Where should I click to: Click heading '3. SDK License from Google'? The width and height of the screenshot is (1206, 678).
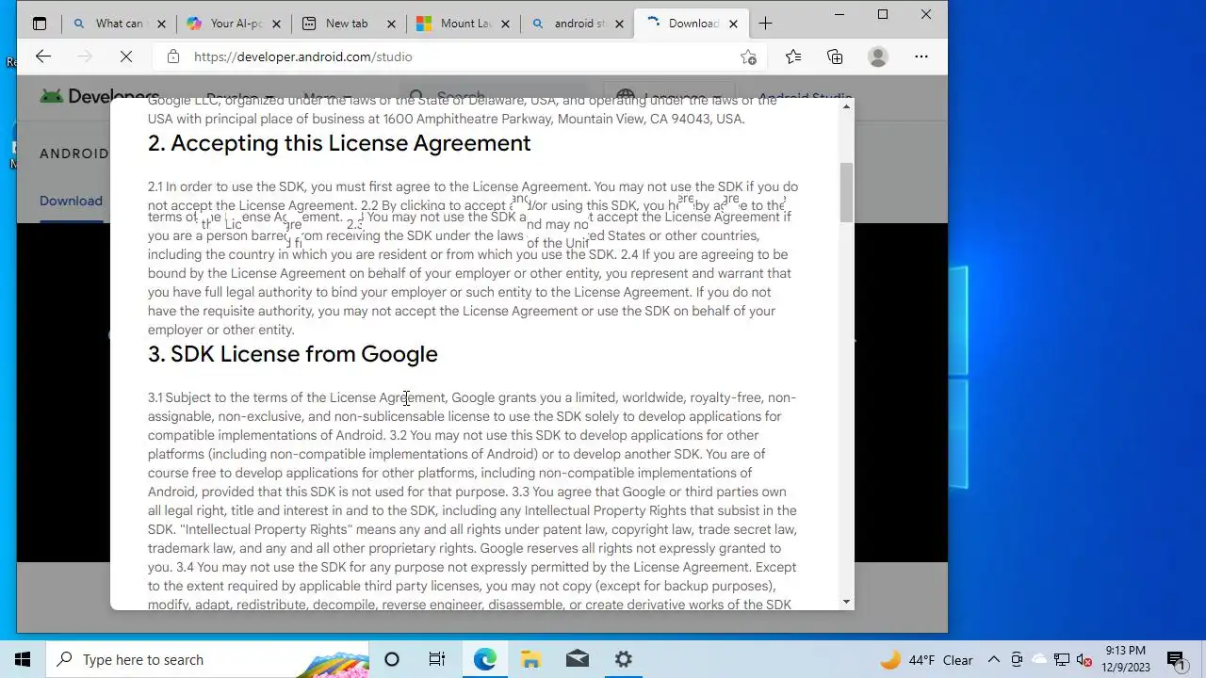[293, 354]
